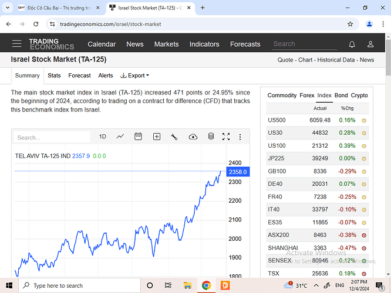Open the FR40 index link

[x=275, y=197]
